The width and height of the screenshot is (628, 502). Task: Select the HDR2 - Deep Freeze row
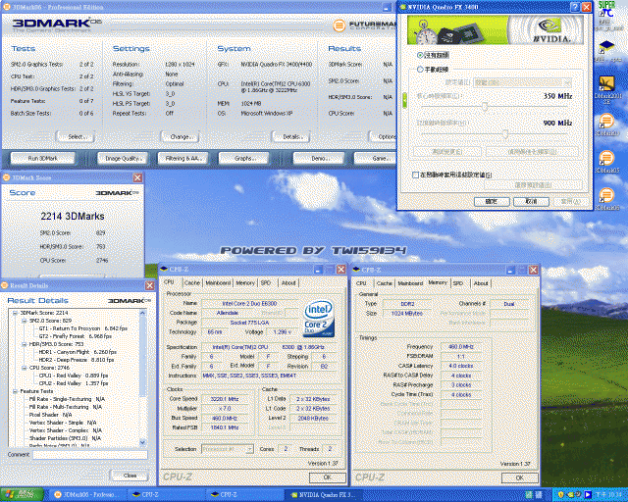coord(77,360)
